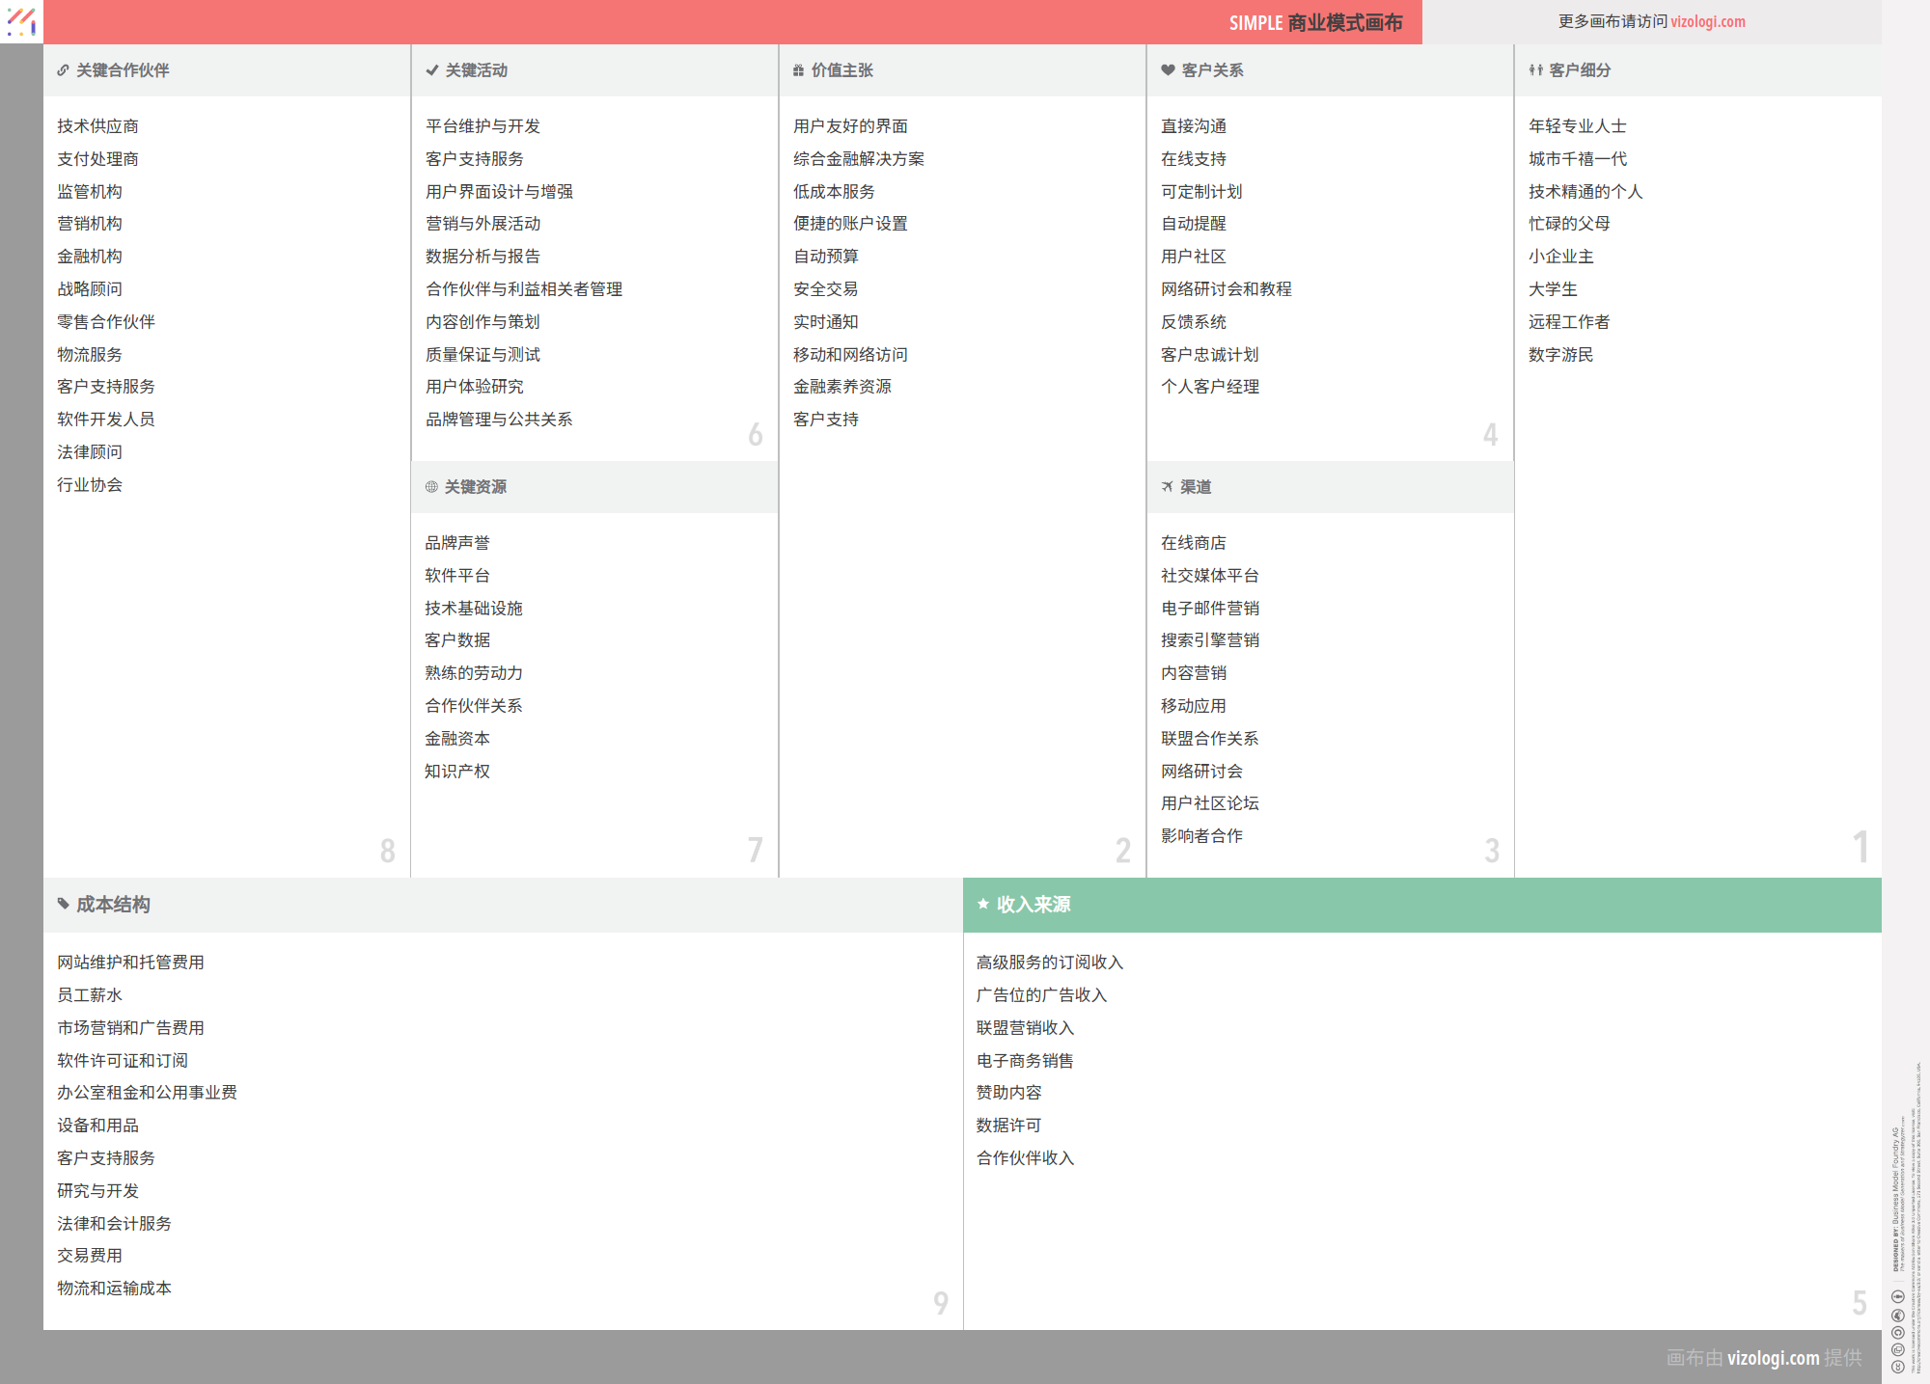Click the heart icon on 客户关系 header
This screenshot has height=1384, width=1930.
click(1166, 69)
